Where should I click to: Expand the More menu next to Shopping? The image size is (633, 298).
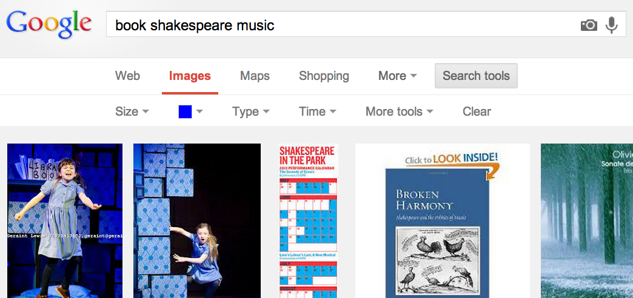pyautogui.click(x=397, y=76)
